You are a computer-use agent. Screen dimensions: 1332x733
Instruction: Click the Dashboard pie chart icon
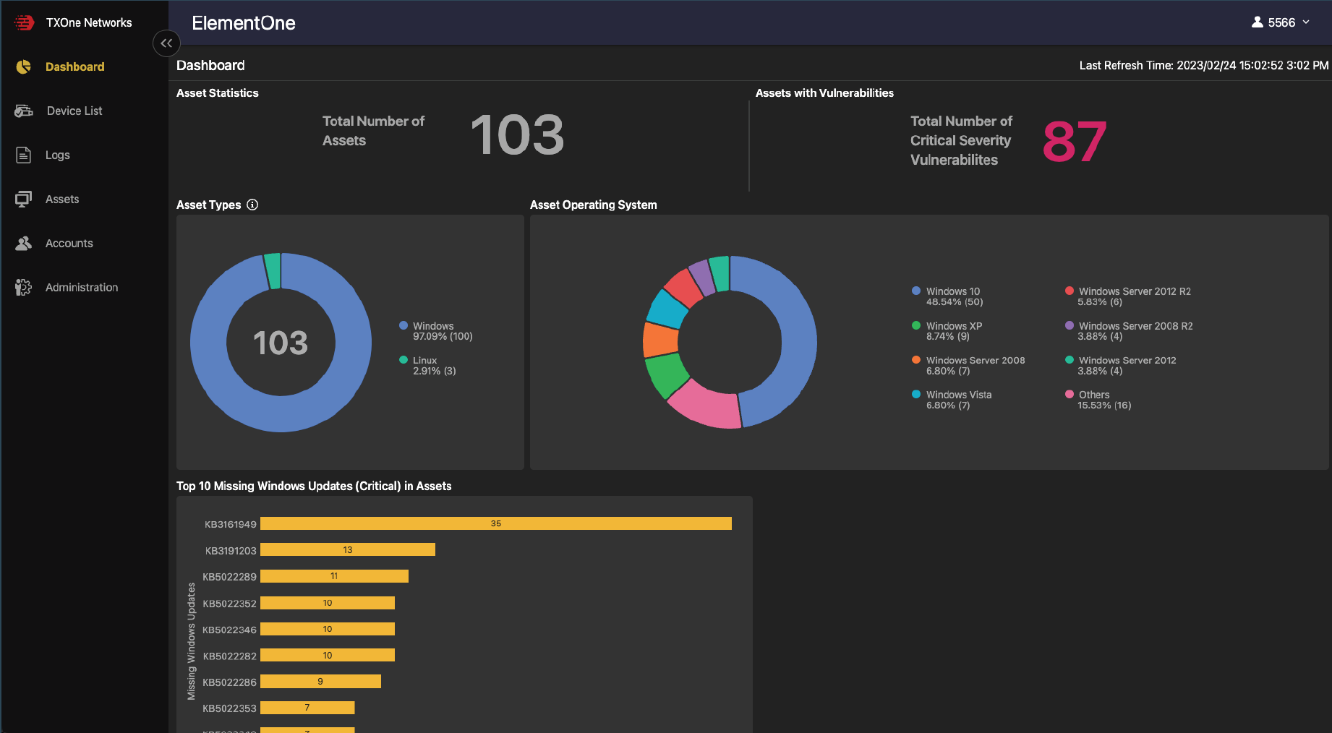coord(24,67)
